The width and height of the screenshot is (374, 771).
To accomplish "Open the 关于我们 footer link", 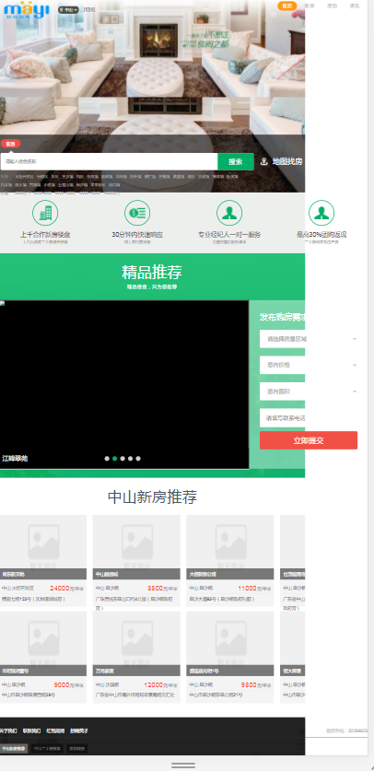I will point(8,730).
